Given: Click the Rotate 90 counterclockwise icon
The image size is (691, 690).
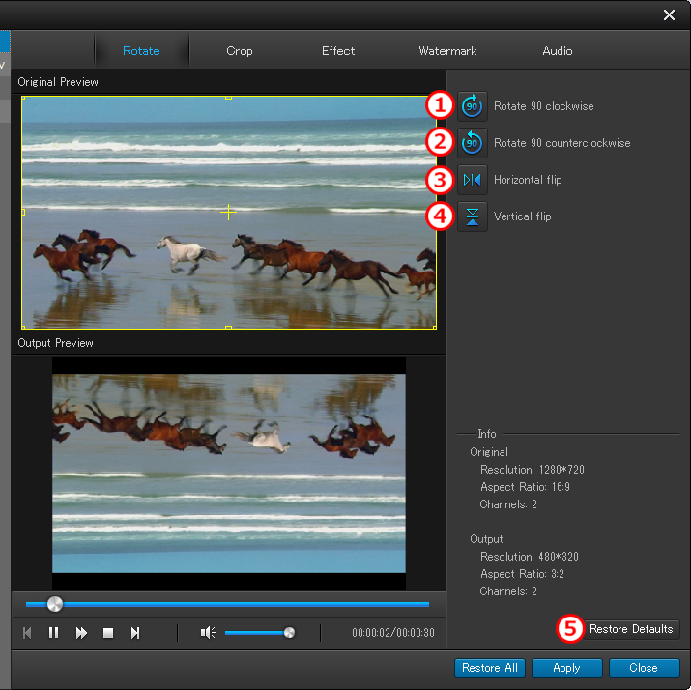Looking at the screenshot, I should [x=473, y=142].
